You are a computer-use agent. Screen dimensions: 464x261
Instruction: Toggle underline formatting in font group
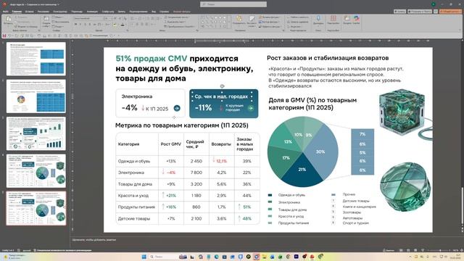click(x=86, y=25)
